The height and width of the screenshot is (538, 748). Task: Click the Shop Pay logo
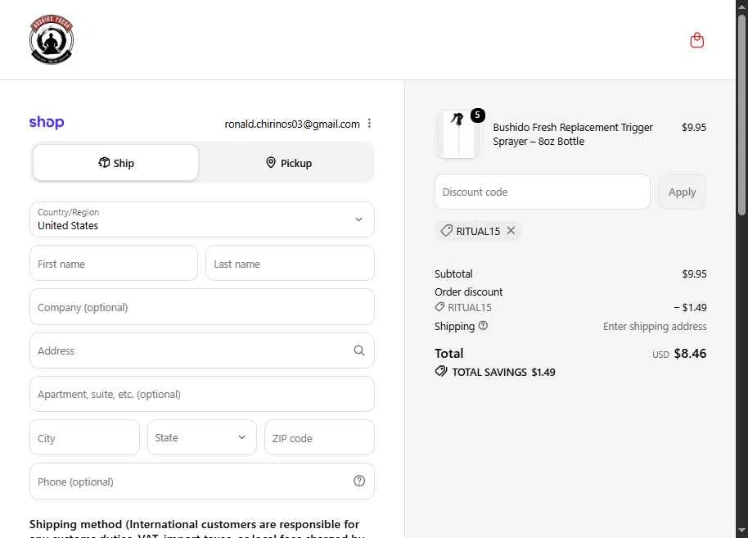coord(47,122)
